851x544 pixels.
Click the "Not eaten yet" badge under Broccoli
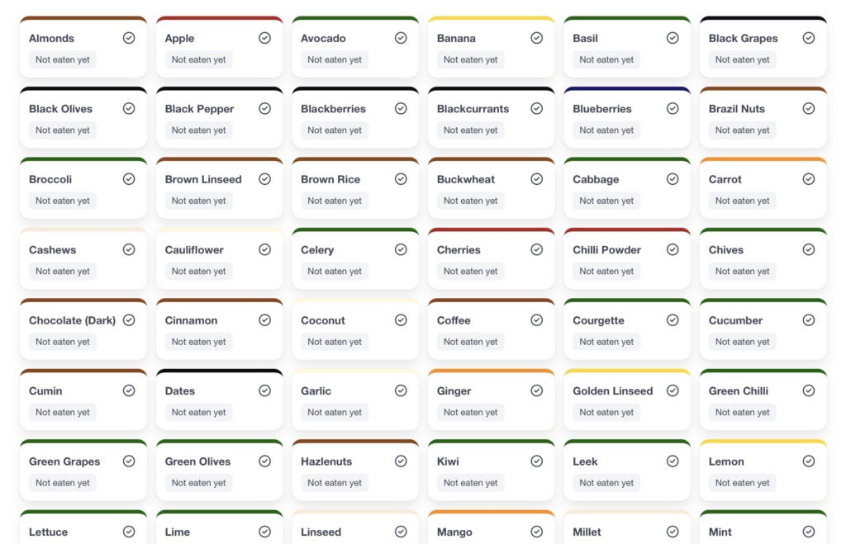63,201
